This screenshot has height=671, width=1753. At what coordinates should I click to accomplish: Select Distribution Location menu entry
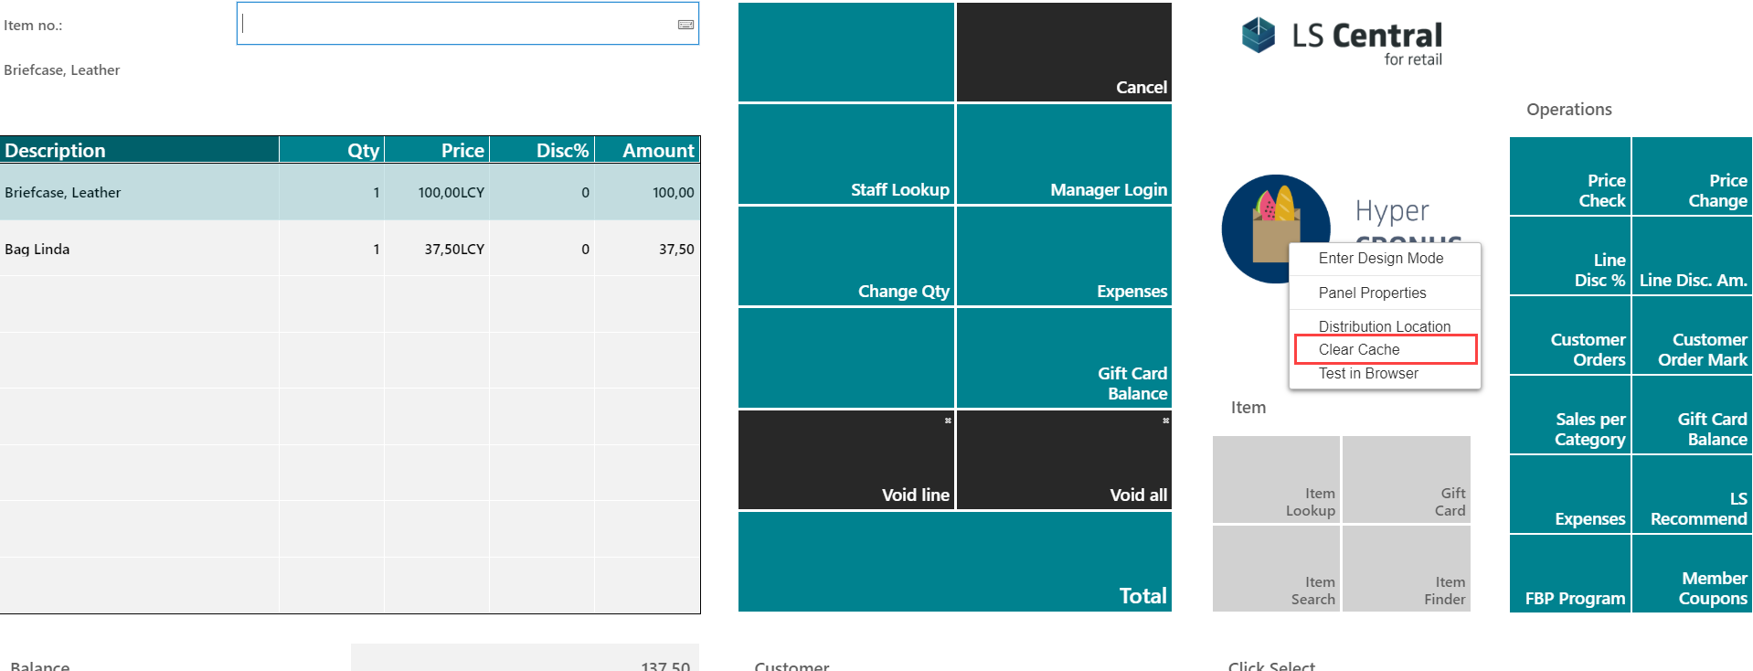1385,326
